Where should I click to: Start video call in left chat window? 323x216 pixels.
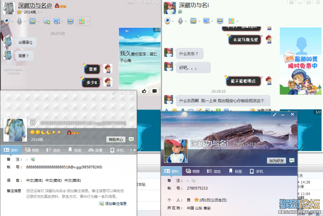pyautogui.click(x=7, y=21)
